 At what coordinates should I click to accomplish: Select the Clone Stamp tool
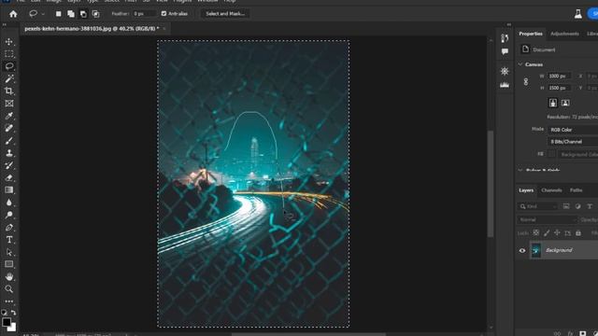pos(9,153)
